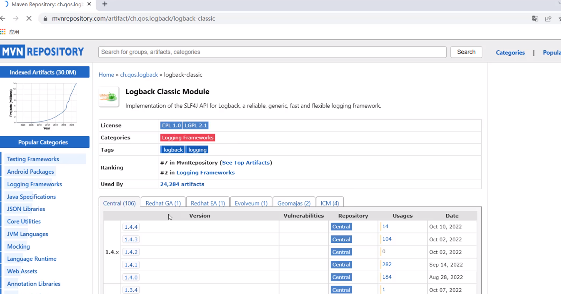Open the apps grid shortcut in bookmarks bar

point(3,32)
